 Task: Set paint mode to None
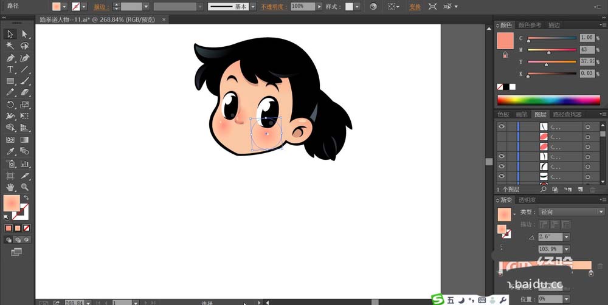(x=26, y=228)
